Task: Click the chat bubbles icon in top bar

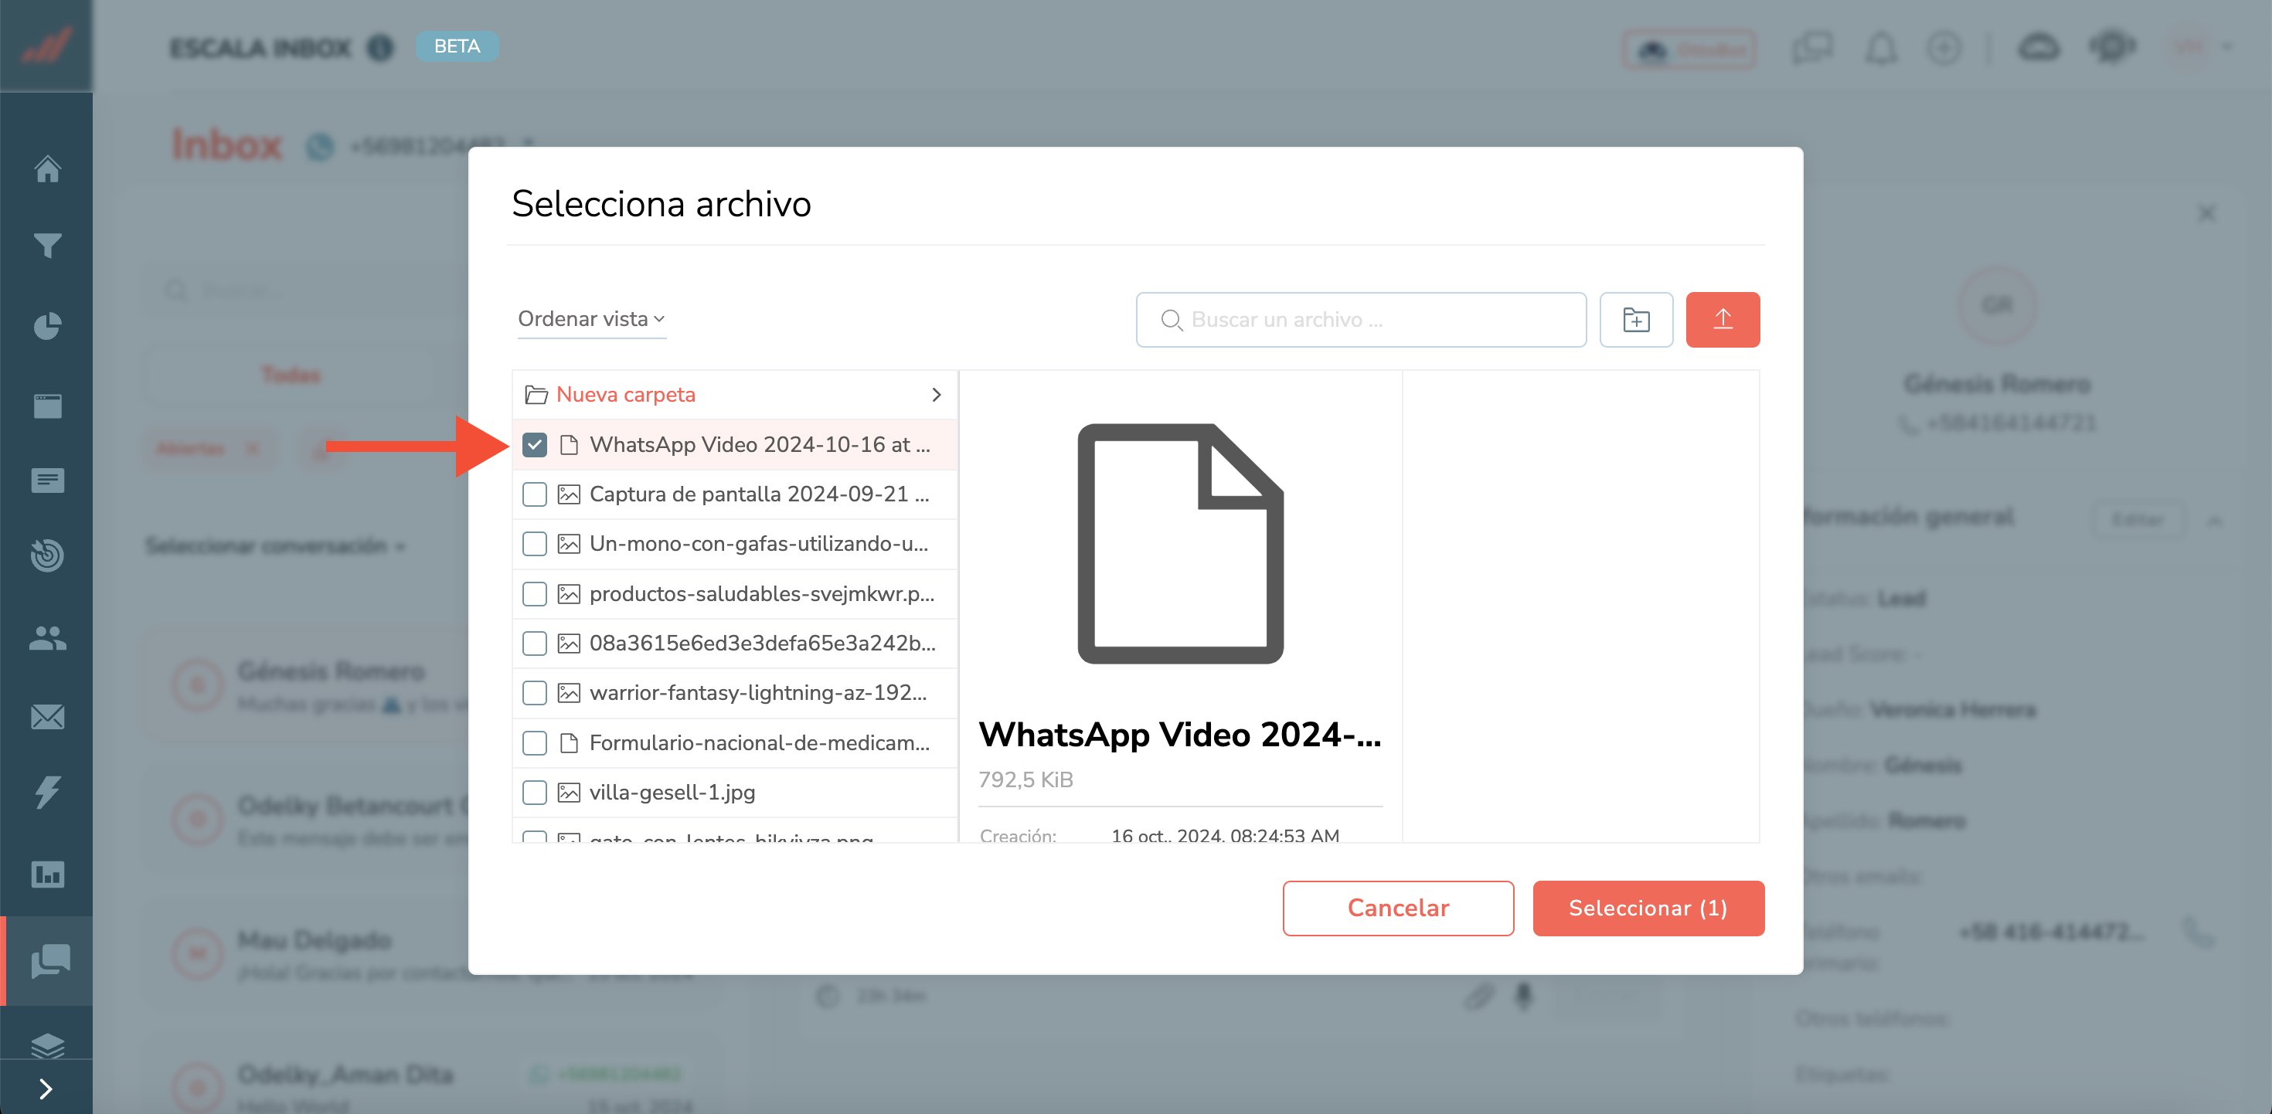Action: (1811, 48)
